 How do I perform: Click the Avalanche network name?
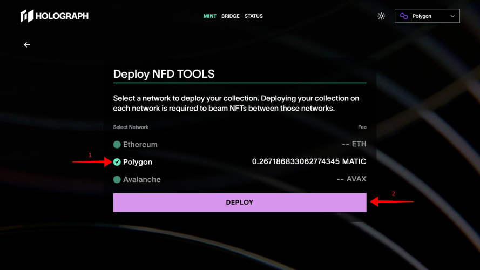point(142,179)
